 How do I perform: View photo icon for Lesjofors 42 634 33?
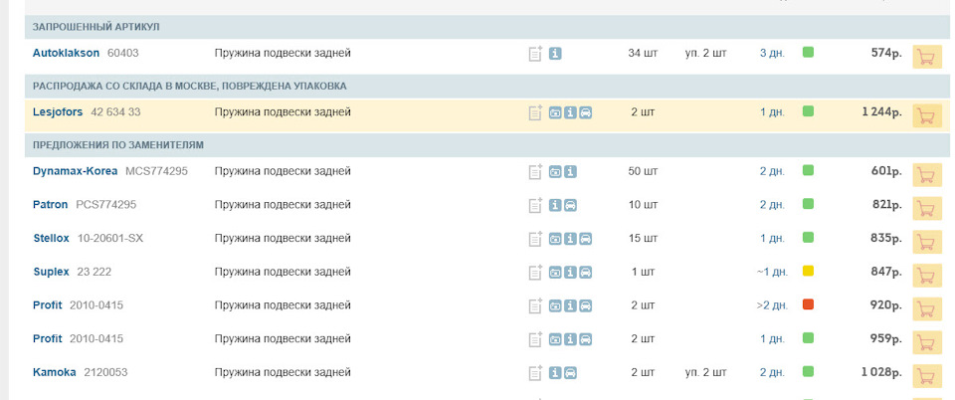pyautogui.click(x=555, y=112)
